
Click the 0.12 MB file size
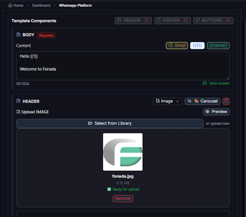123,183
